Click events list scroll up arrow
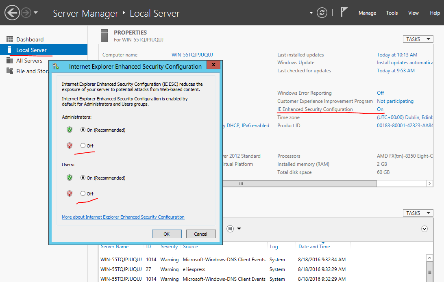Screen dimensions: 444x282 click(429, 258)
